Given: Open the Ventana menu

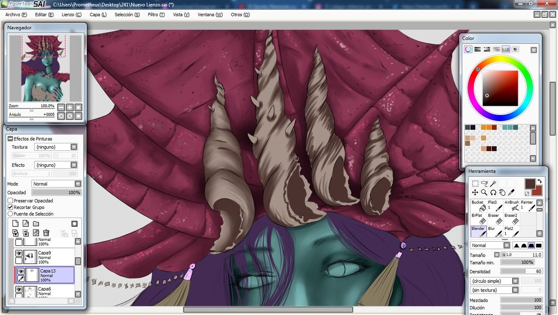Looking at the screenshot, I should pyautogui.click(x=210, y=14).
